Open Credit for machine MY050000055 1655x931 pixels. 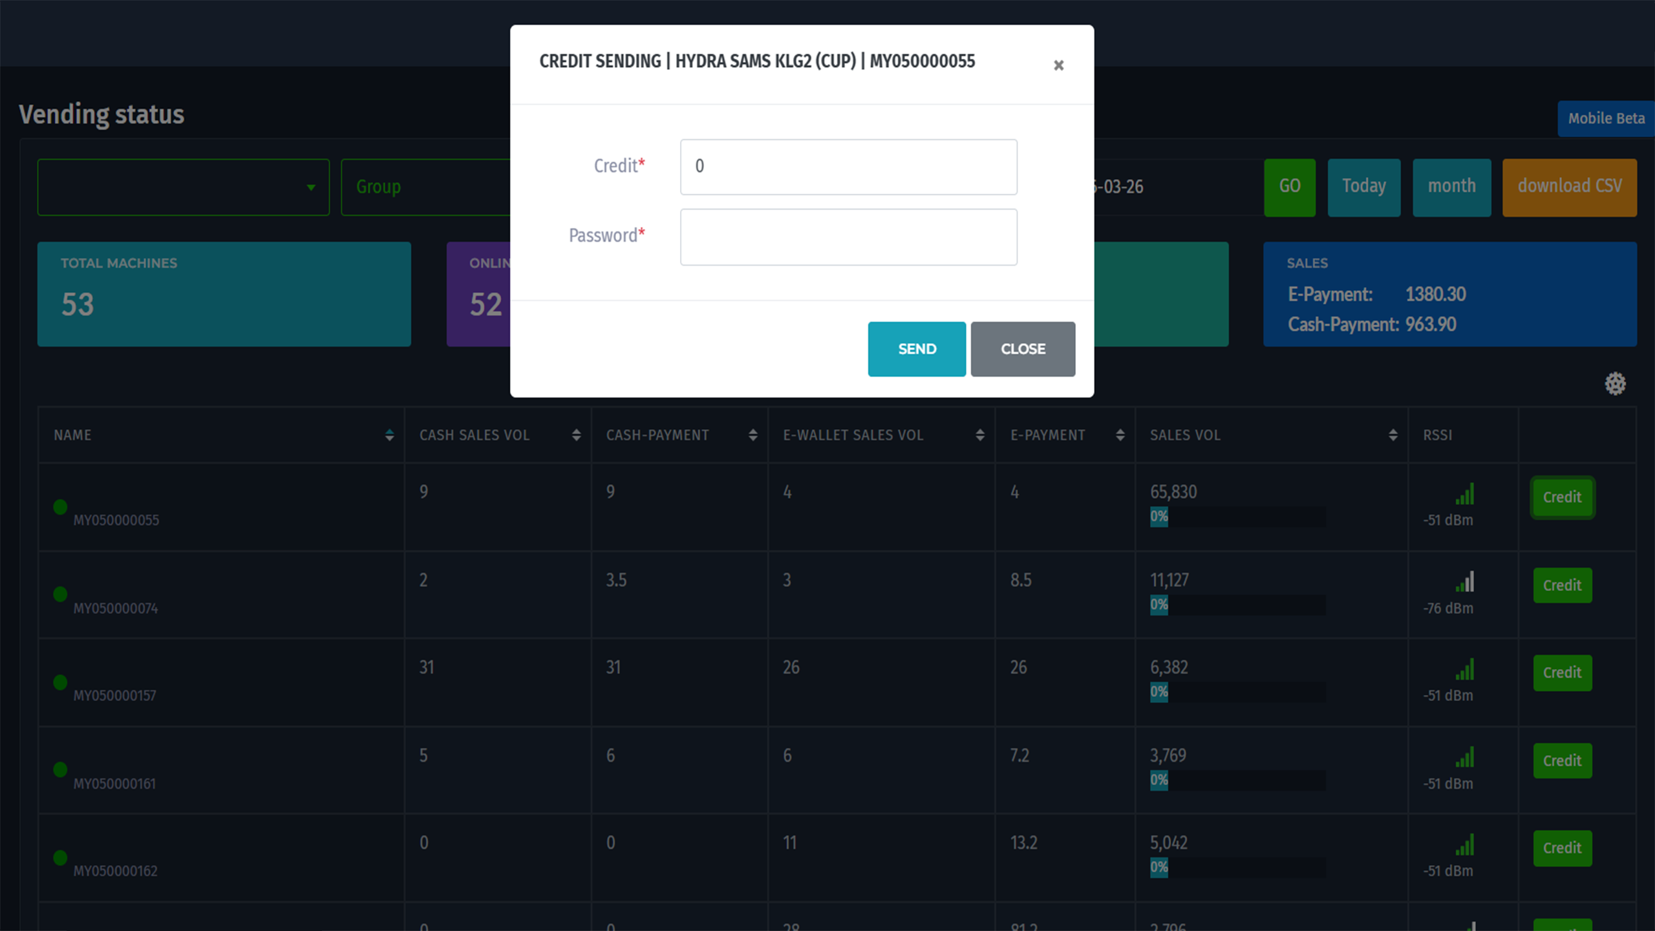click(x=1563, y=497)
